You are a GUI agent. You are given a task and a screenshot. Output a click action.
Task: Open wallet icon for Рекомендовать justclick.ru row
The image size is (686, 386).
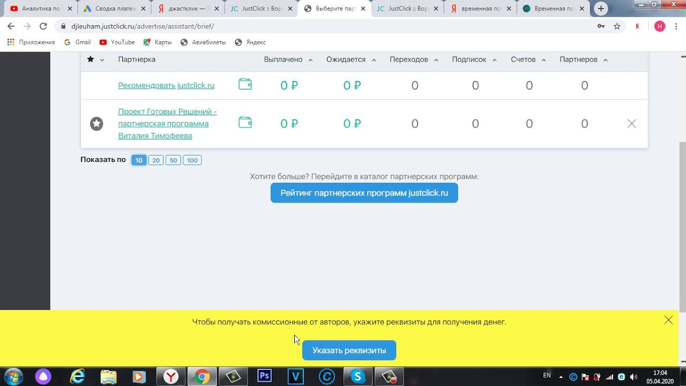[x=245, y=84]
